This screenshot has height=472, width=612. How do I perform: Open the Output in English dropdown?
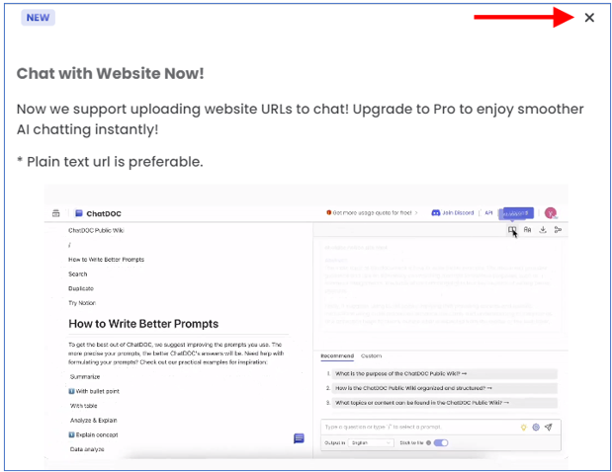click(x=371, y=443)
